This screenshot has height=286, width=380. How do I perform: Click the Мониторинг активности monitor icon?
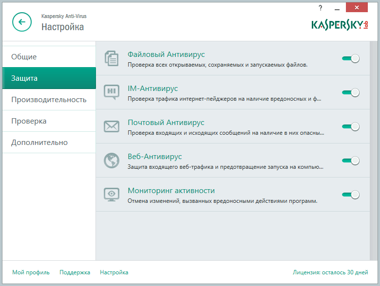[x=112, y=195]
